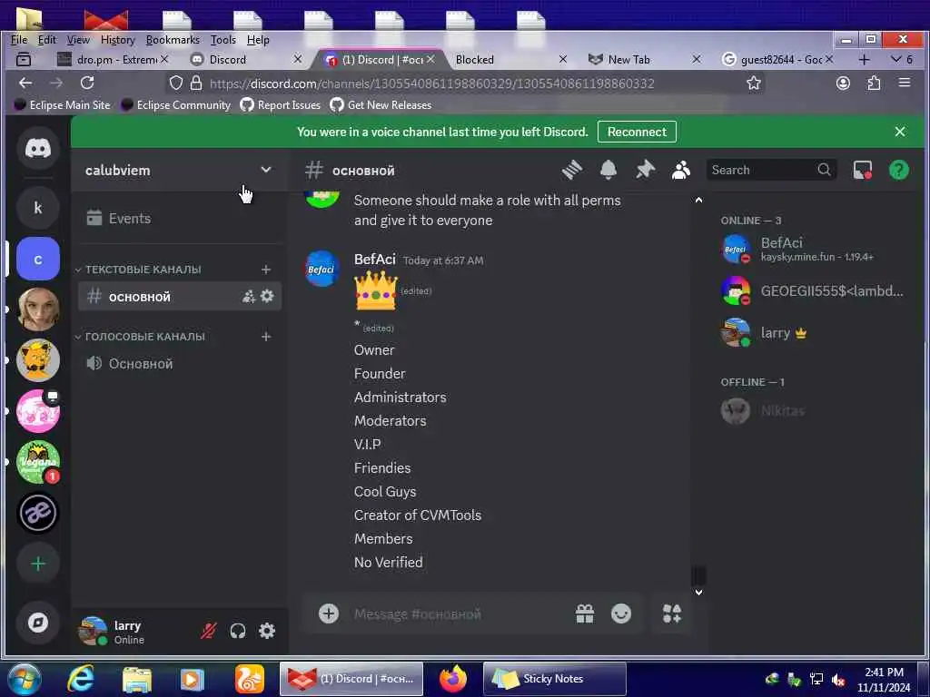
Task: Open the Vegana server with notification badge
Action: tap(38, 462)
